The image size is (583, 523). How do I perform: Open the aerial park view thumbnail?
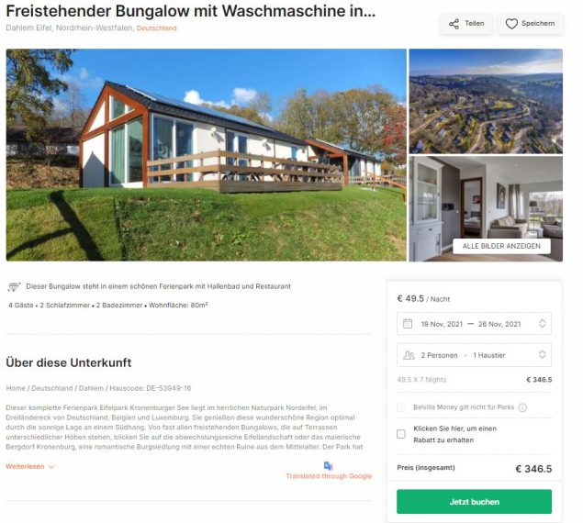point(486,101)
